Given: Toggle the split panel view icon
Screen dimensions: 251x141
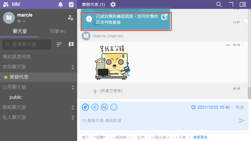Looking at the screenshot, I should click(x=242, y=4).
